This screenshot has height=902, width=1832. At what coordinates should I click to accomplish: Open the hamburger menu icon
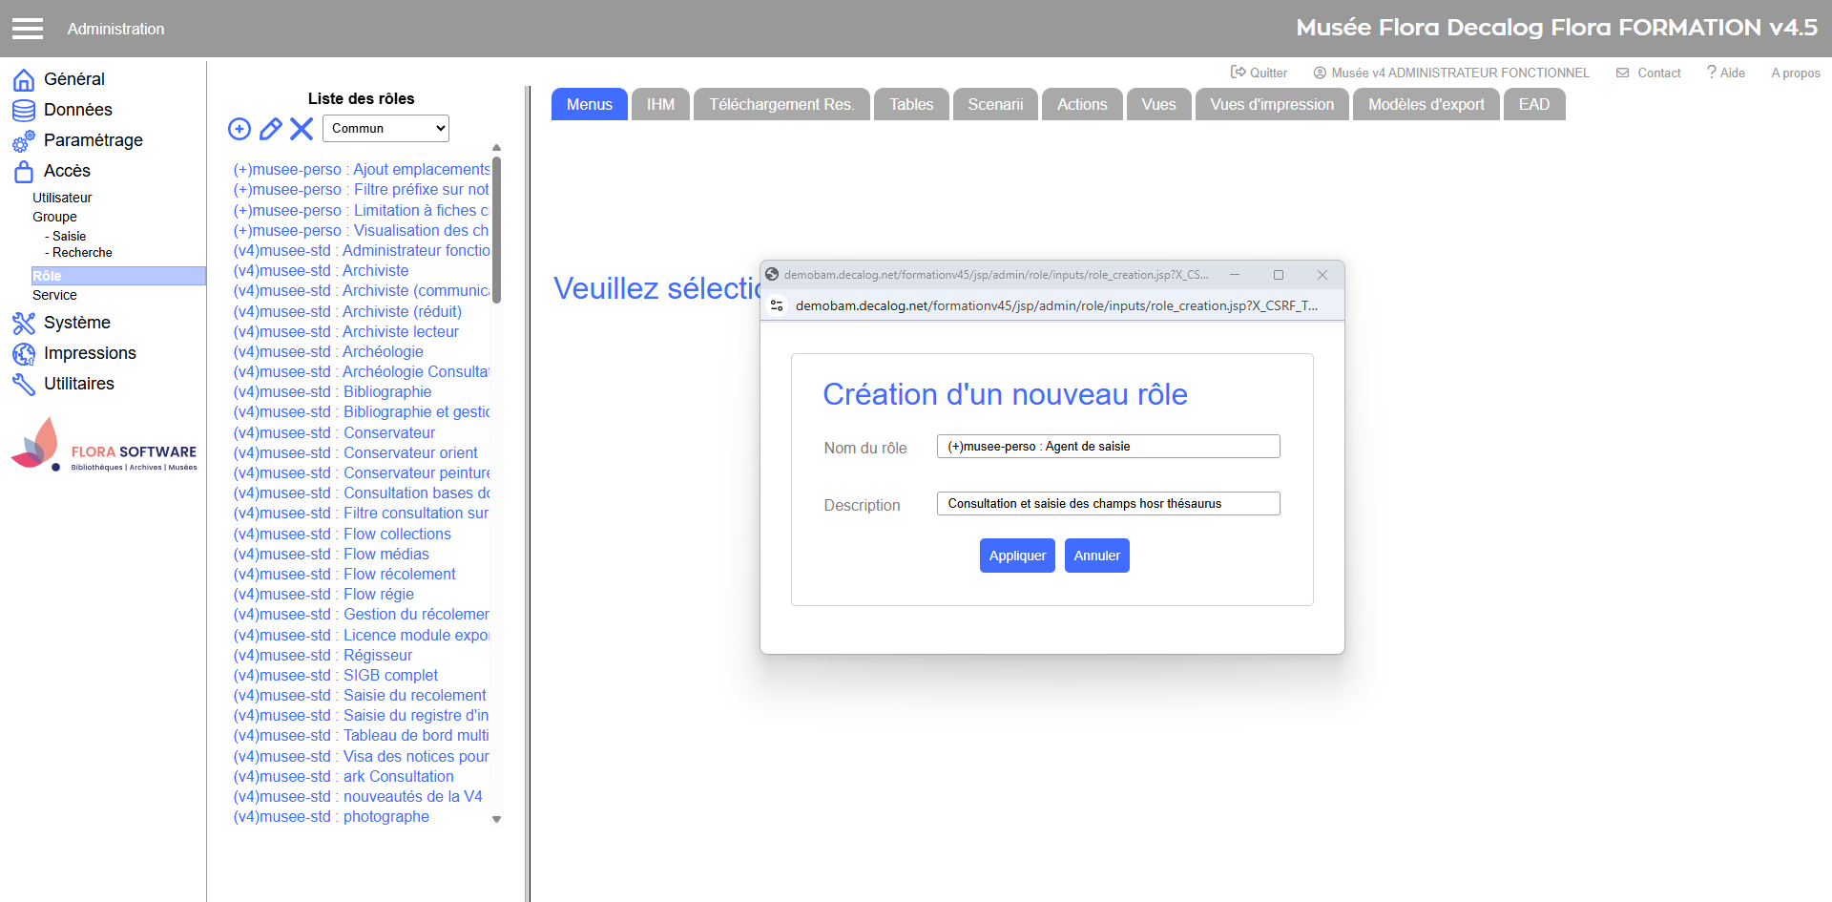point(28,29)
